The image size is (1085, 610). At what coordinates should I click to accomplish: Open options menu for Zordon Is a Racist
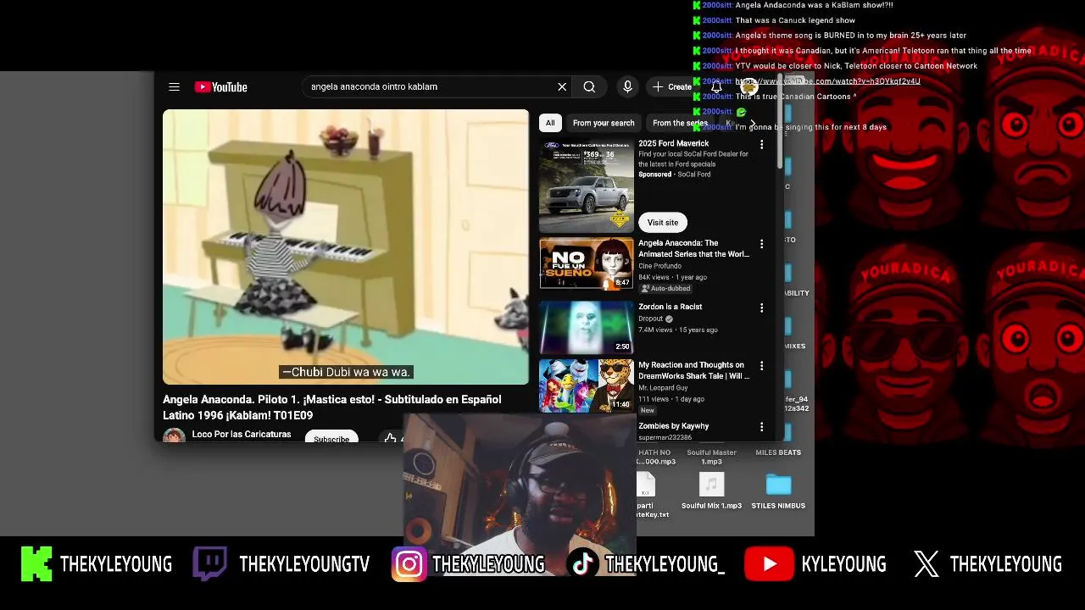coord(761,308)
